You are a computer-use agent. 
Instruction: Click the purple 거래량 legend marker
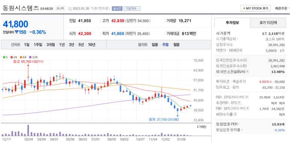[x=198, y=127]
